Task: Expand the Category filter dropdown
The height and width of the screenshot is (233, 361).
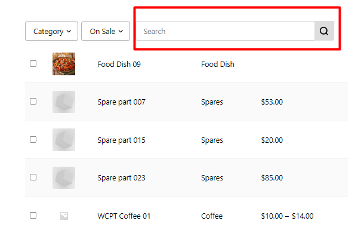Action: click(51, 31)
